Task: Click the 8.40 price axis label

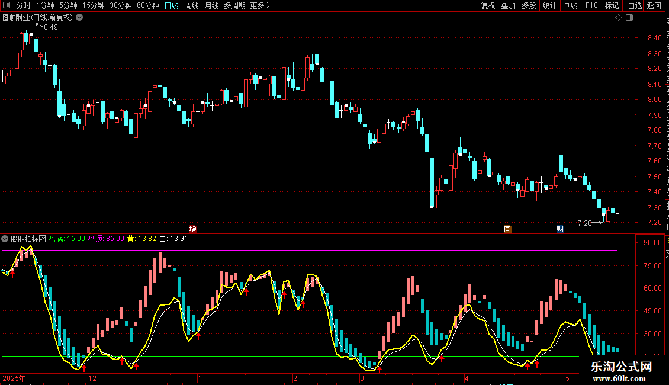Action: point(654,38)
